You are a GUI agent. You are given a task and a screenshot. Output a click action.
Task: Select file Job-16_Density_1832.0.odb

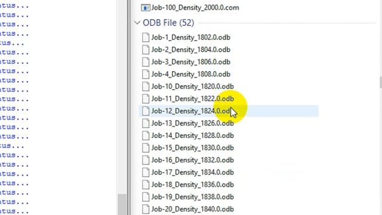tap(192, 160)
